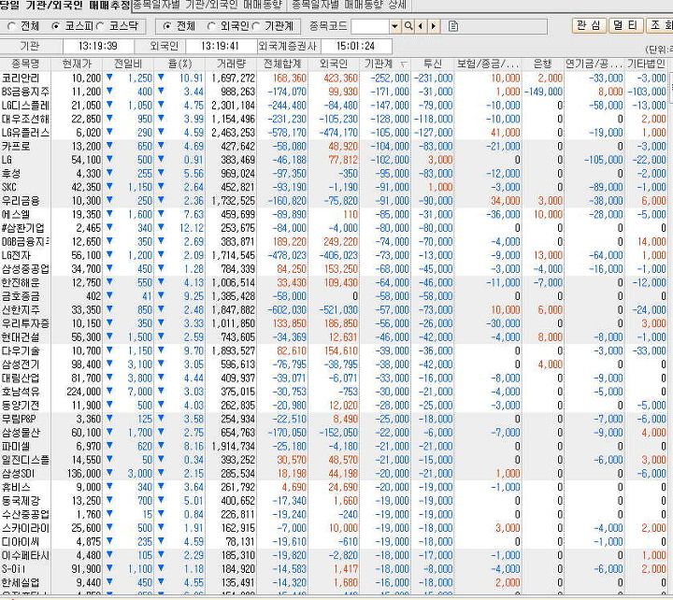Click the 조회 button
This screenshot has width=673, height=600.
click(659, 25)
